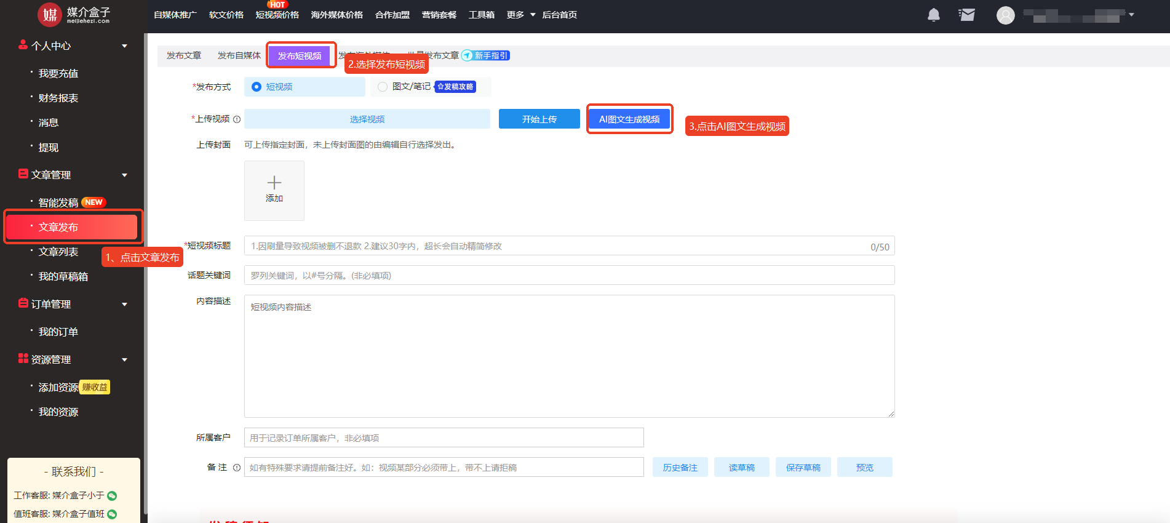Collapse the 个人中心 sidebar section
This screenshot has height=523, width=1170.
click(x=124, y=46)
